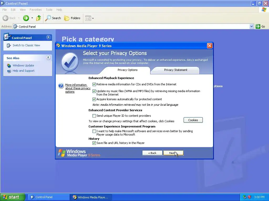The image size is (269, 201).
Task: Click the Views icon in toolbar
Action: 88,18
